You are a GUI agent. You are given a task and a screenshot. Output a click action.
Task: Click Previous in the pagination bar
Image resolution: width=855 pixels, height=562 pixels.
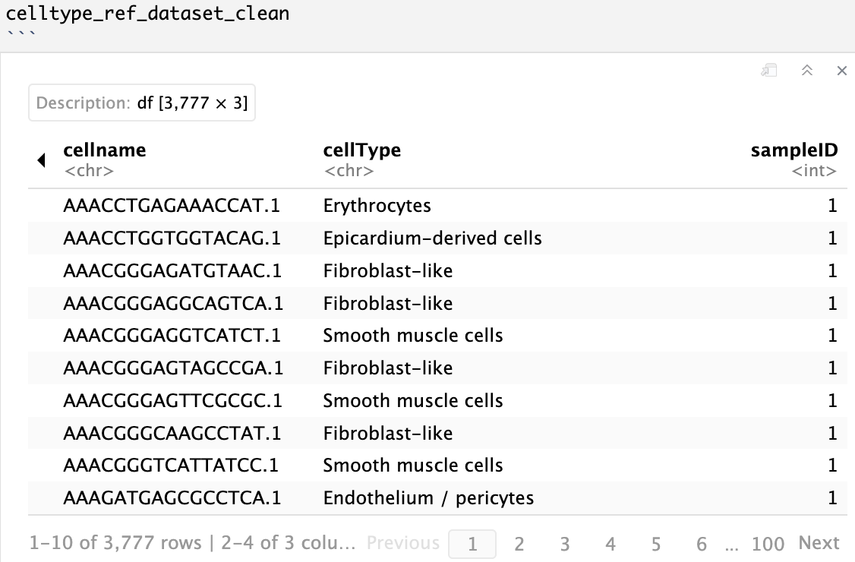coord(403,543)
